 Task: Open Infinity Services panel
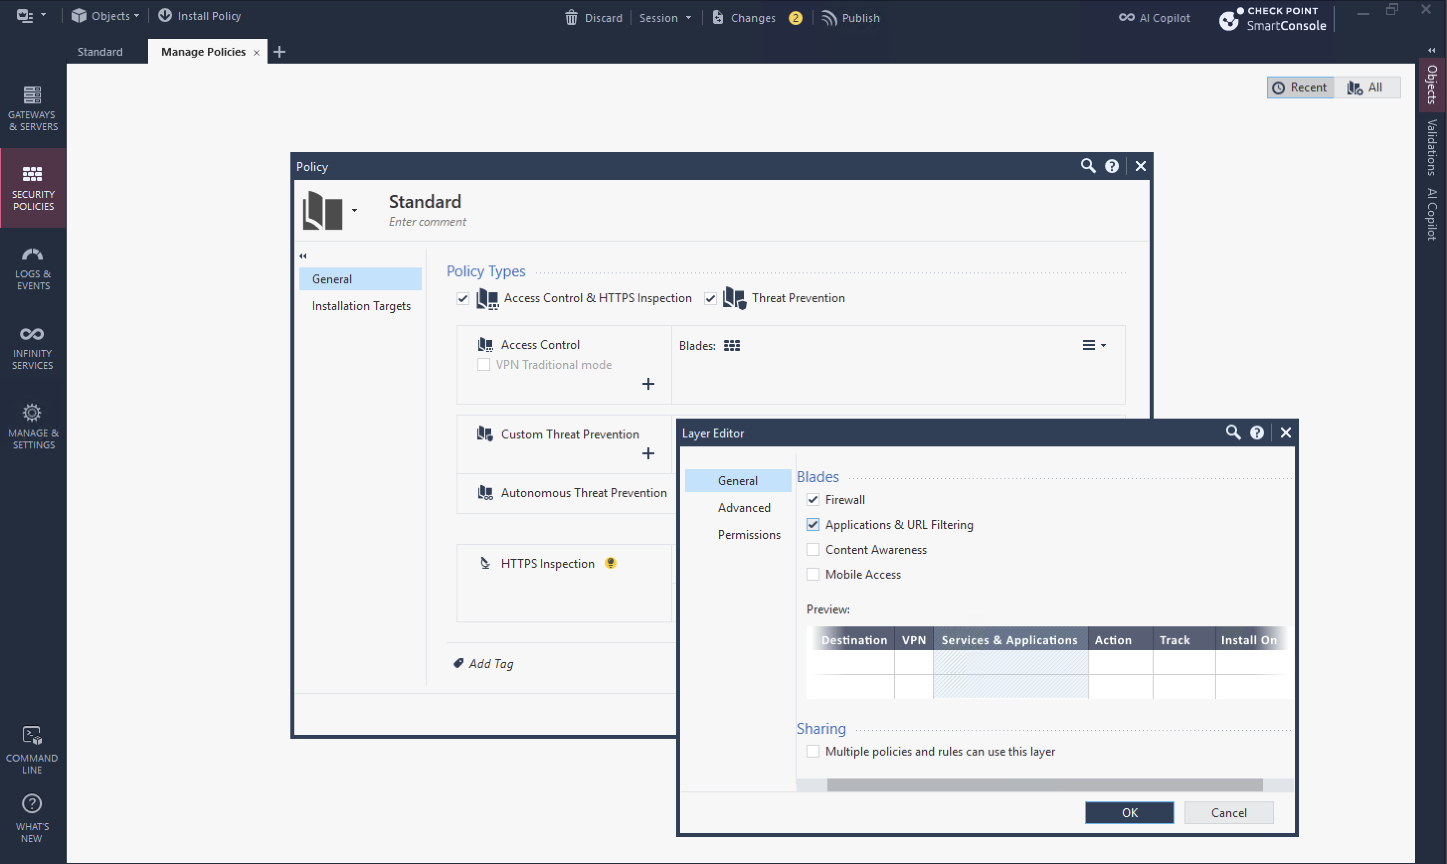coord(33,347)
